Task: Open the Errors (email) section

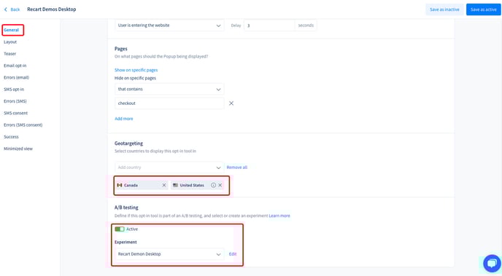Action: pyautogui.click(x=16, y=77)
